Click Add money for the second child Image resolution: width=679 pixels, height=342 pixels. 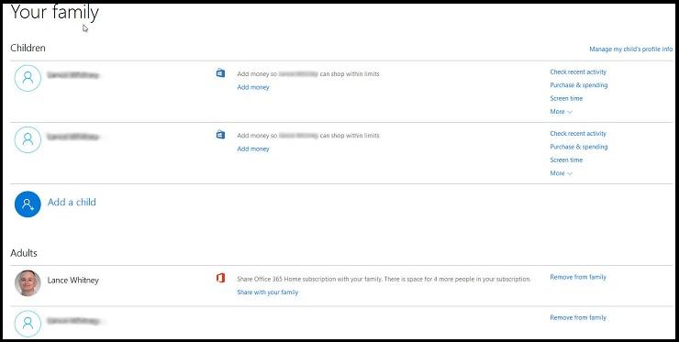coord(253,149)
